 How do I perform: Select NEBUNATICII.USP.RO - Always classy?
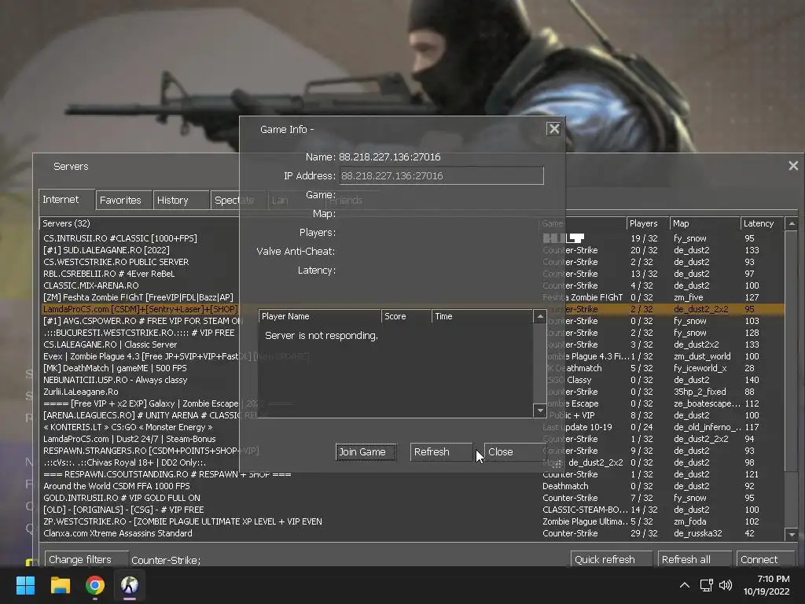(412, 380)
